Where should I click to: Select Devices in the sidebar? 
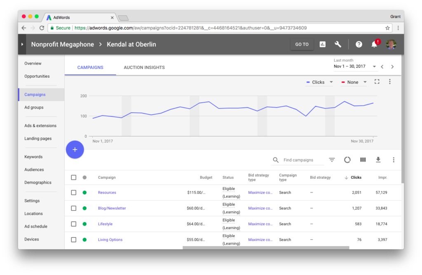(x=31, y=239)
